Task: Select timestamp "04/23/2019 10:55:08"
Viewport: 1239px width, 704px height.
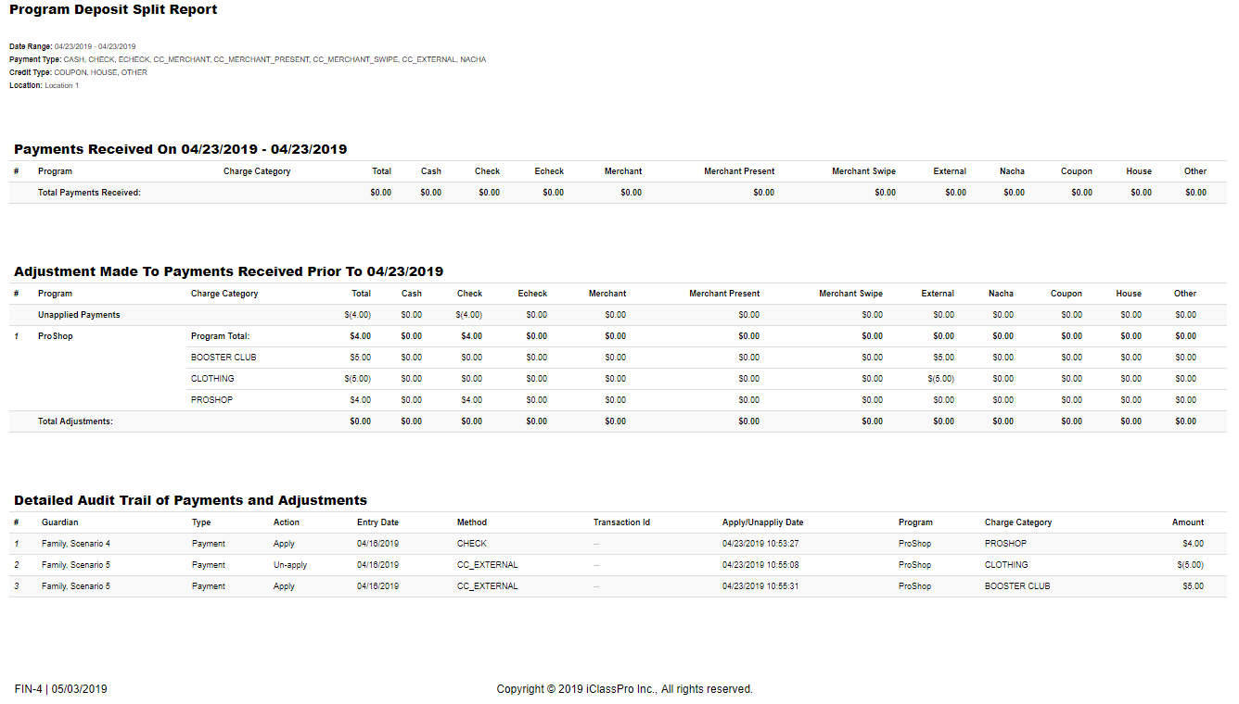Action: pos(760,565)
